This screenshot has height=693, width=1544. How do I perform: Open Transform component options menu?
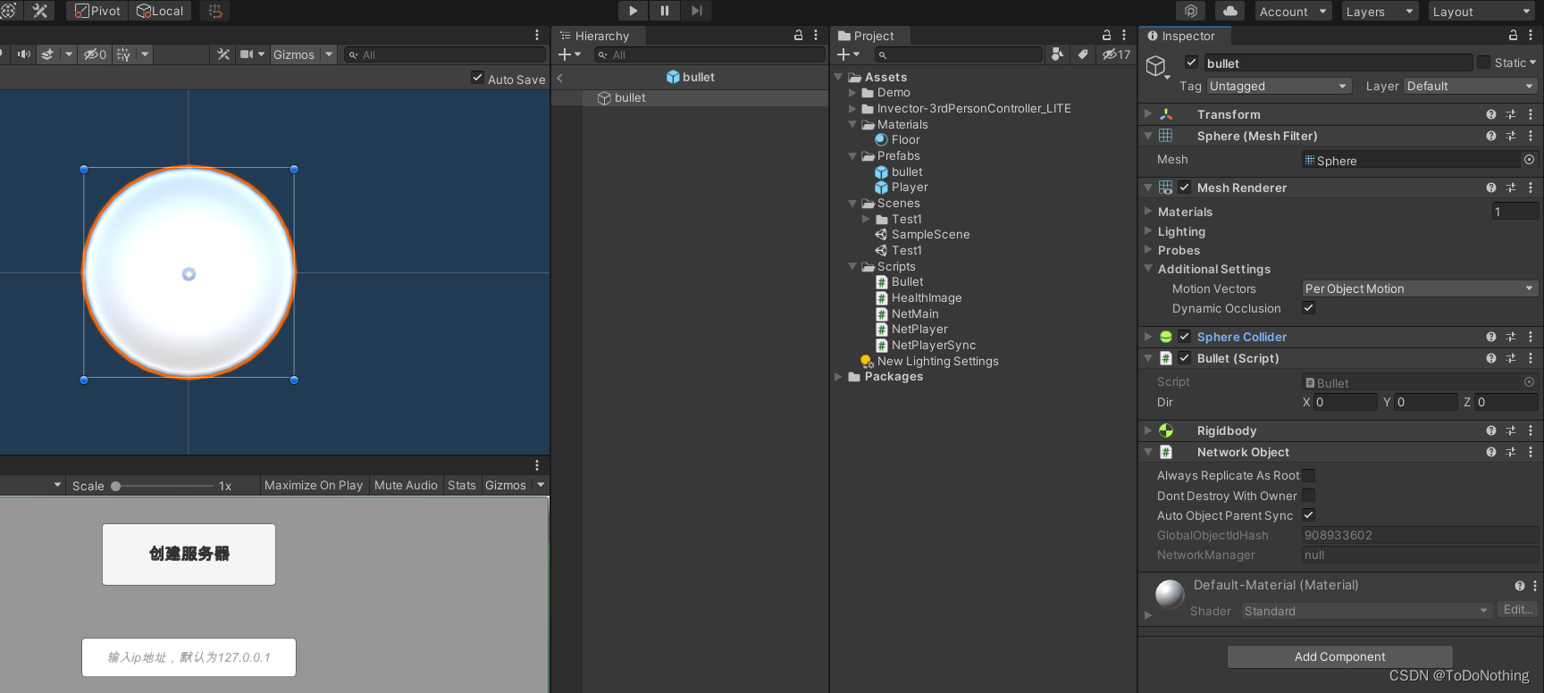pyautogui.click(x=1531, y=114)
